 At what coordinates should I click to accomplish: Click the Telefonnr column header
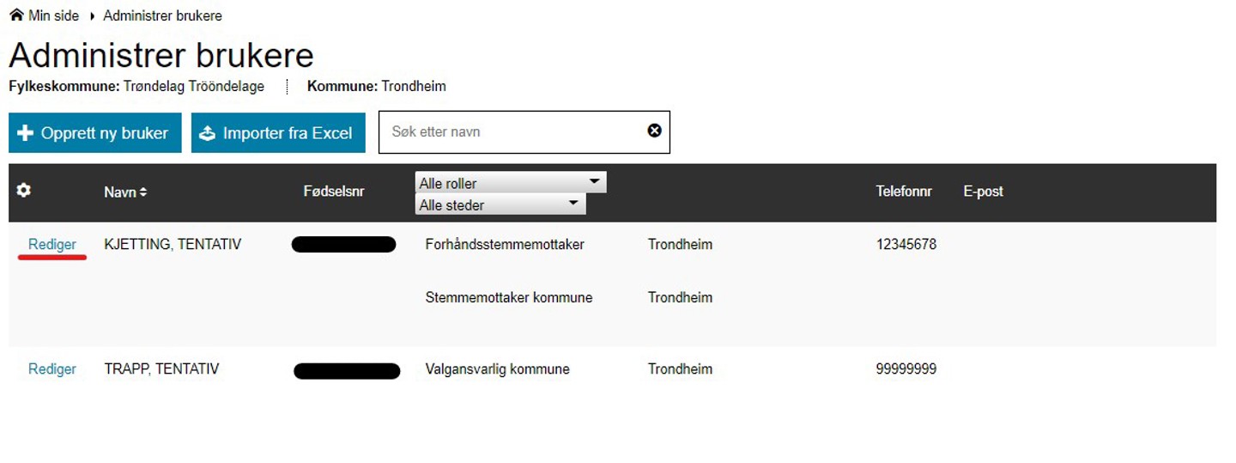pos(904,192)
